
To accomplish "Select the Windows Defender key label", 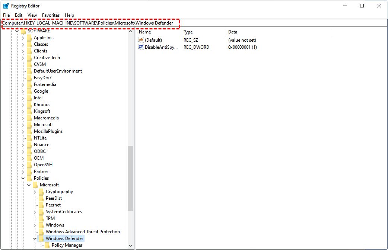I will (x=64, y=238).
